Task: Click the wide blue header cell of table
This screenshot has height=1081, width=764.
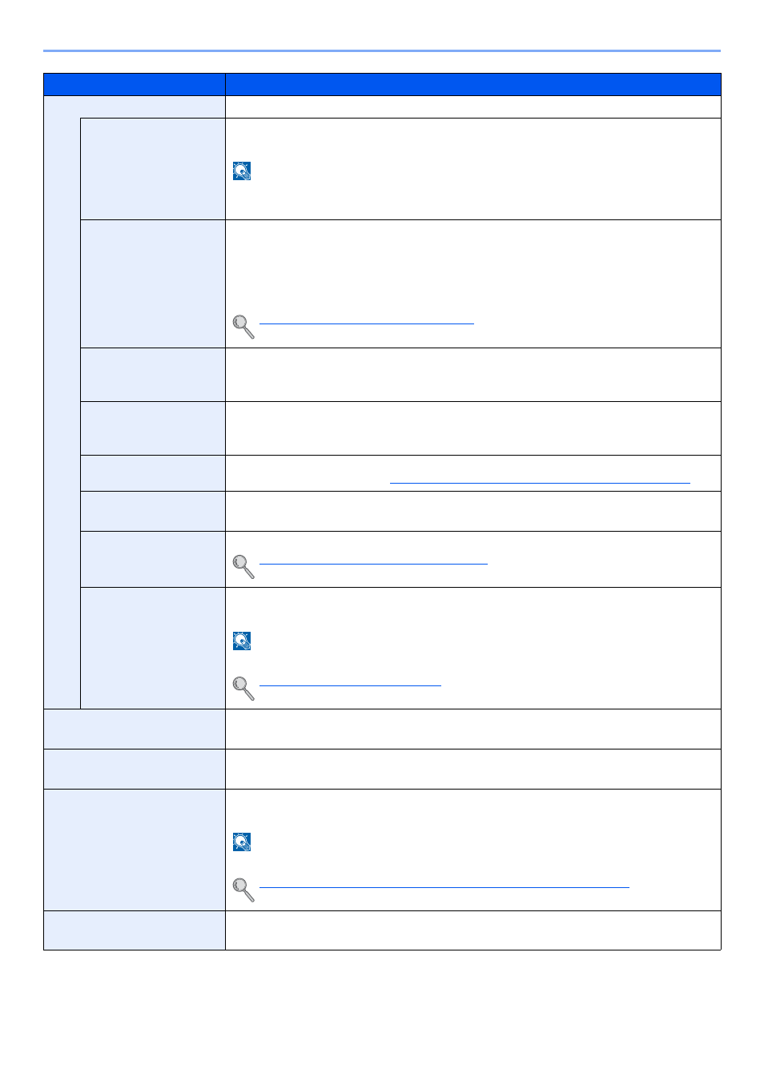Action: point(473,85)
